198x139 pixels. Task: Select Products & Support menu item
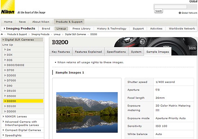[69, 22]
